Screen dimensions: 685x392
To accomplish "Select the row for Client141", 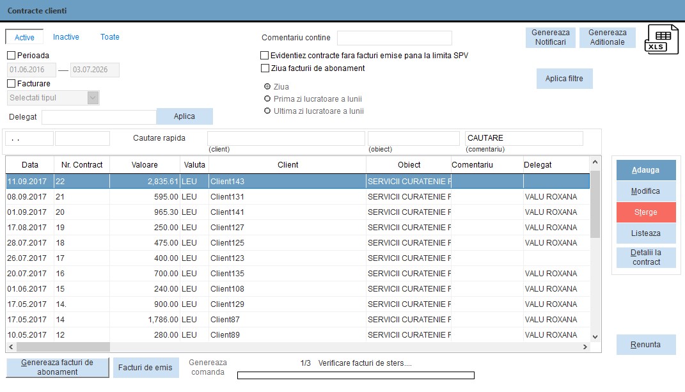I will (x=297, y=212).
